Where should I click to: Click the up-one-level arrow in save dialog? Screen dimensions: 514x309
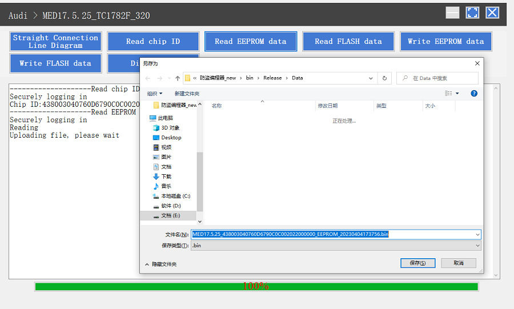tap(178, 78)
